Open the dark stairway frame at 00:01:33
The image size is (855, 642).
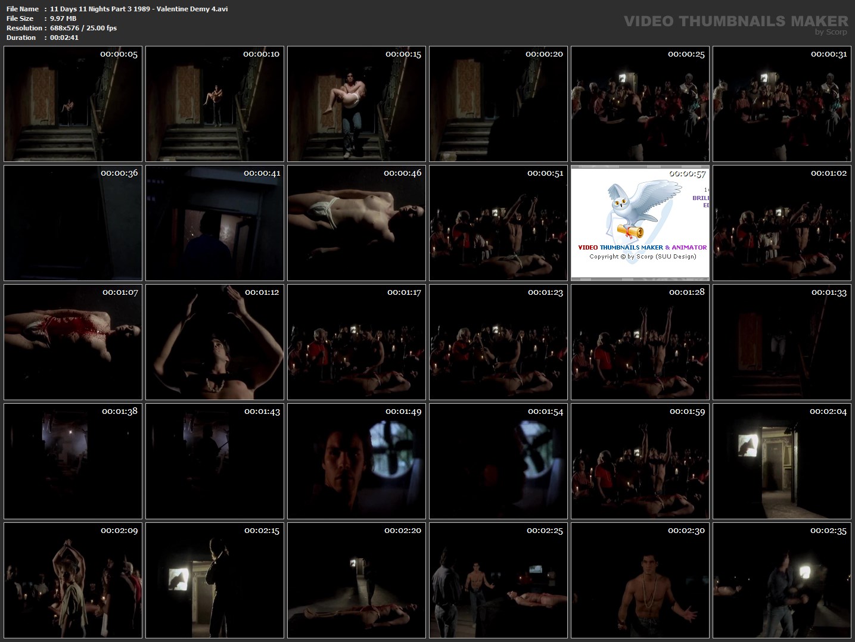[x=782, y=342]
